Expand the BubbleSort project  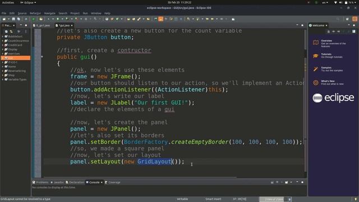(x=2, y=36)
